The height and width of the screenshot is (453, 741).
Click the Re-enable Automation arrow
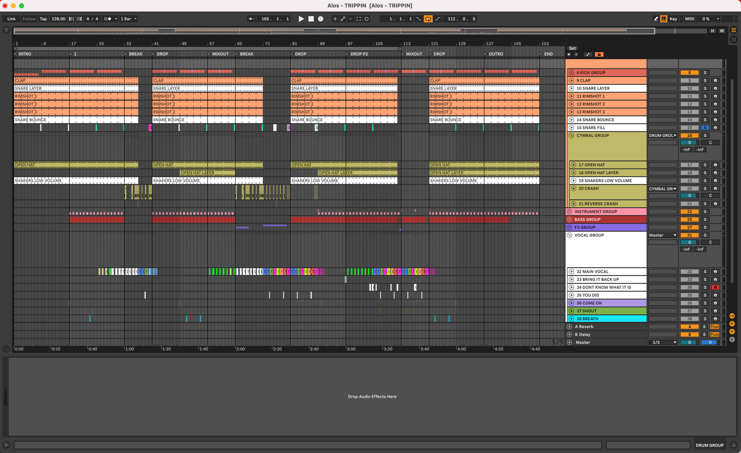(x=351, y=19)
